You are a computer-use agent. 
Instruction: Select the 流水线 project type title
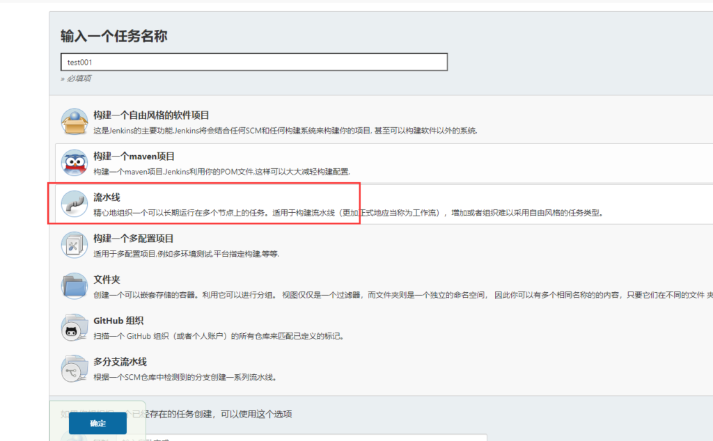pos(107,198)
